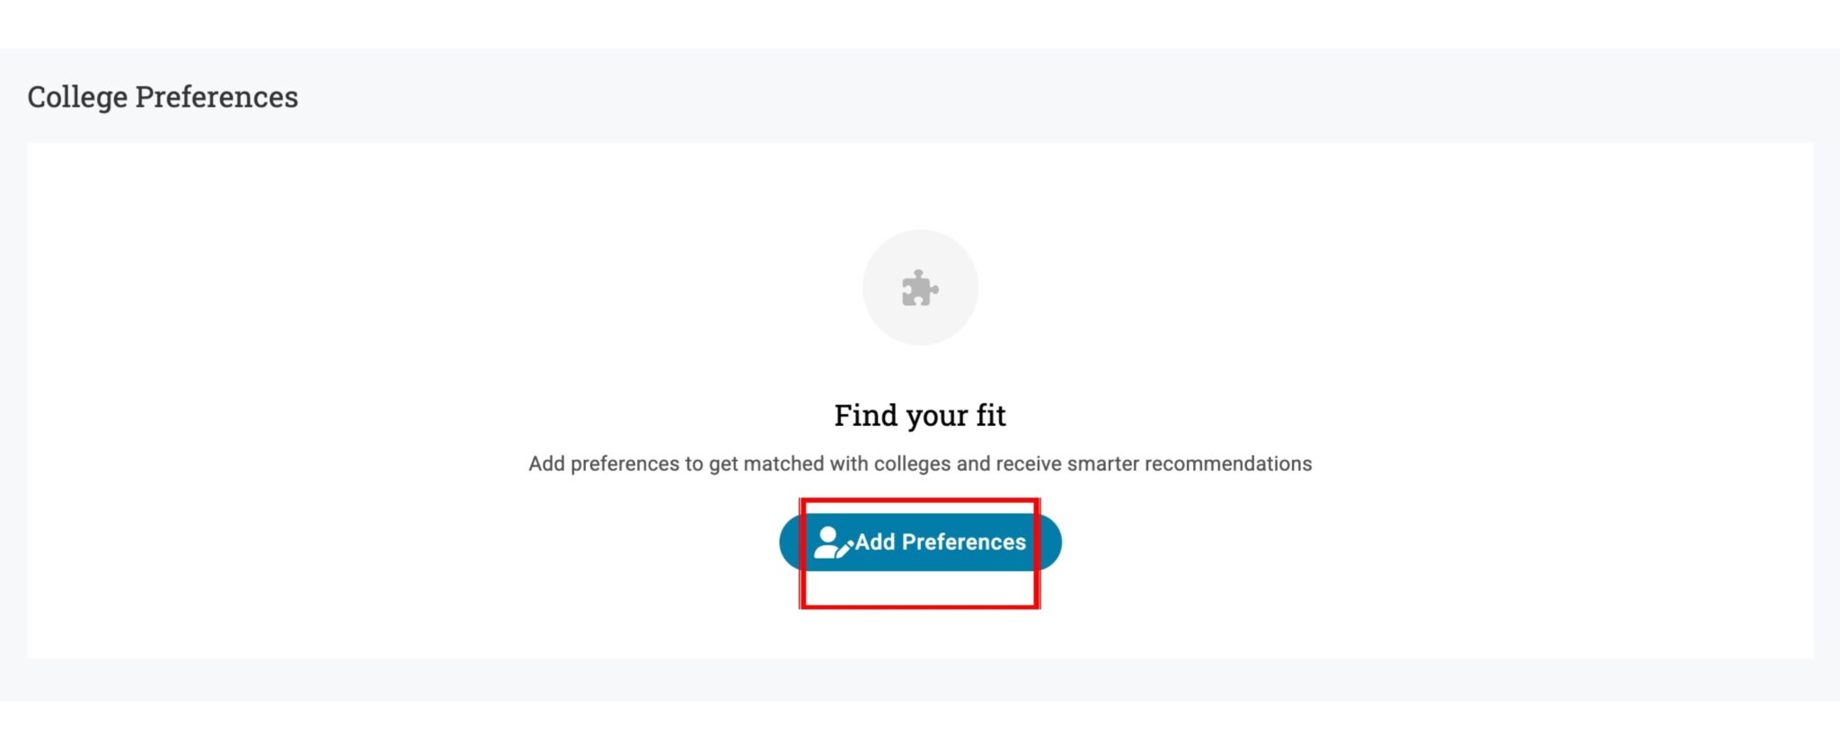Select the "Find your fit" heading
This screenshot has width=1840, height=750.
(920, 415)
